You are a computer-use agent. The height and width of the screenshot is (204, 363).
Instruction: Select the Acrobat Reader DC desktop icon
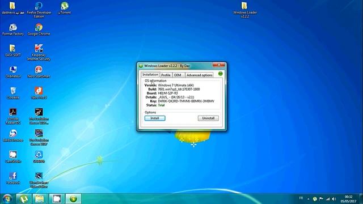(x=13, y=116)
